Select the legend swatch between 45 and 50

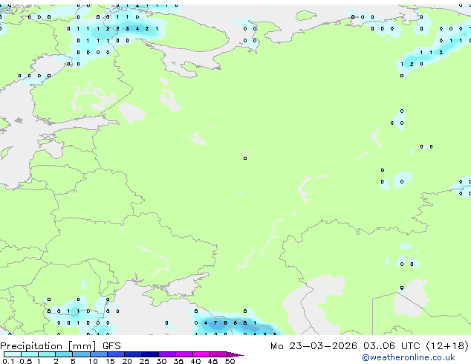[x=218, y=354]
